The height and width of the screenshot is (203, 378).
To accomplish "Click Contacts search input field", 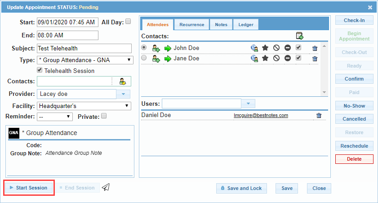I will [x=75, y=81].
